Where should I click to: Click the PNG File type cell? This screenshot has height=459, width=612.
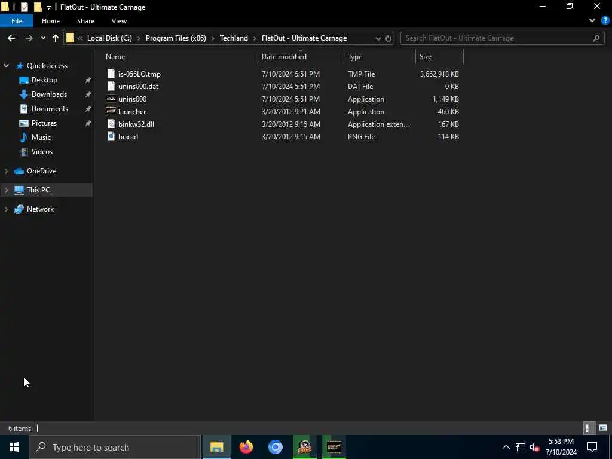pos(361,137)
